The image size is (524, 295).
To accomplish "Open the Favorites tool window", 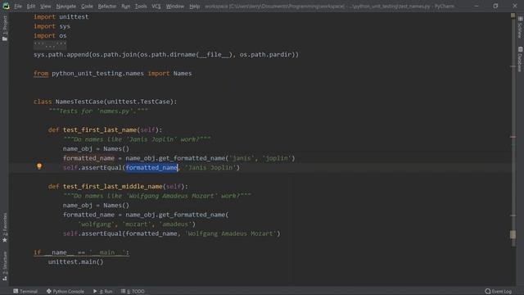I will 5,228.
